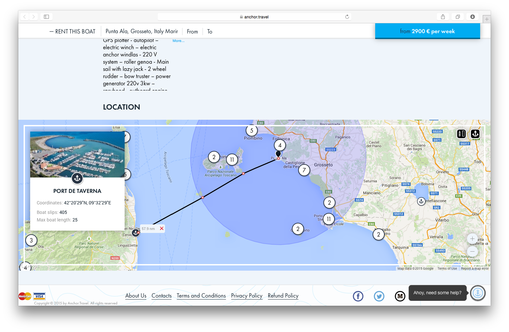
Task: Click the Viterbo city label on map
Action: tap(442, 220)
